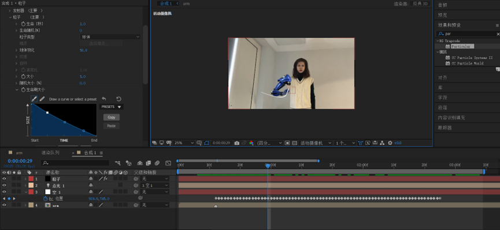Switch to the 渲染队列 tab
The width and height of the screenshot is (500, 230).
[50, 153]
